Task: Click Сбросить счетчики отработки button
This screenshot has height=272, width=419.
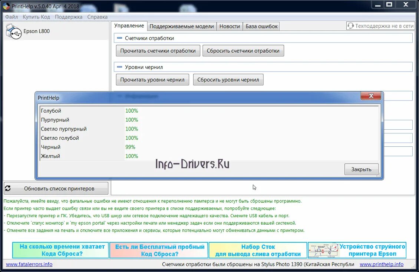Action: pos(243,51)
